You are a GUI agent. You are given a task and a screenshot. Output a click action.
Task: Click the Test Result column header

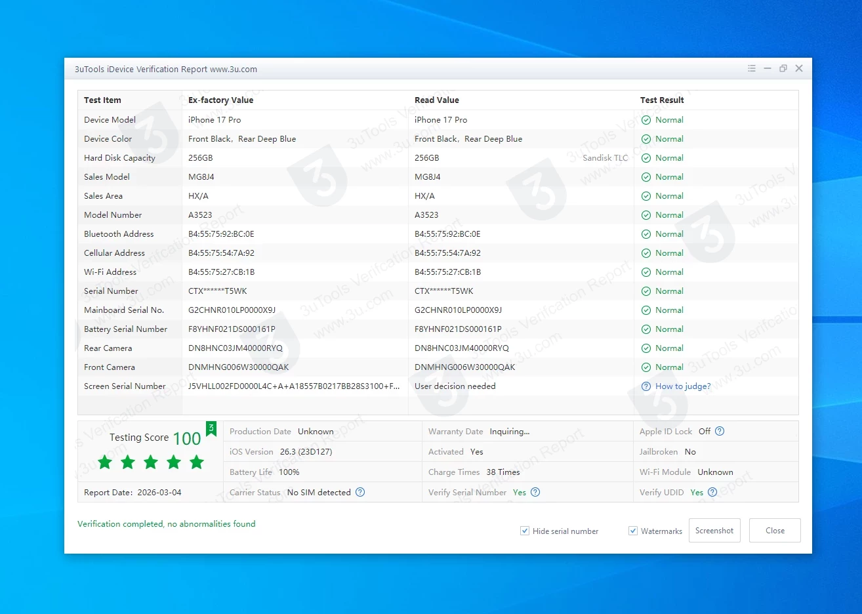pyautogui.click(x=662, y=100)
